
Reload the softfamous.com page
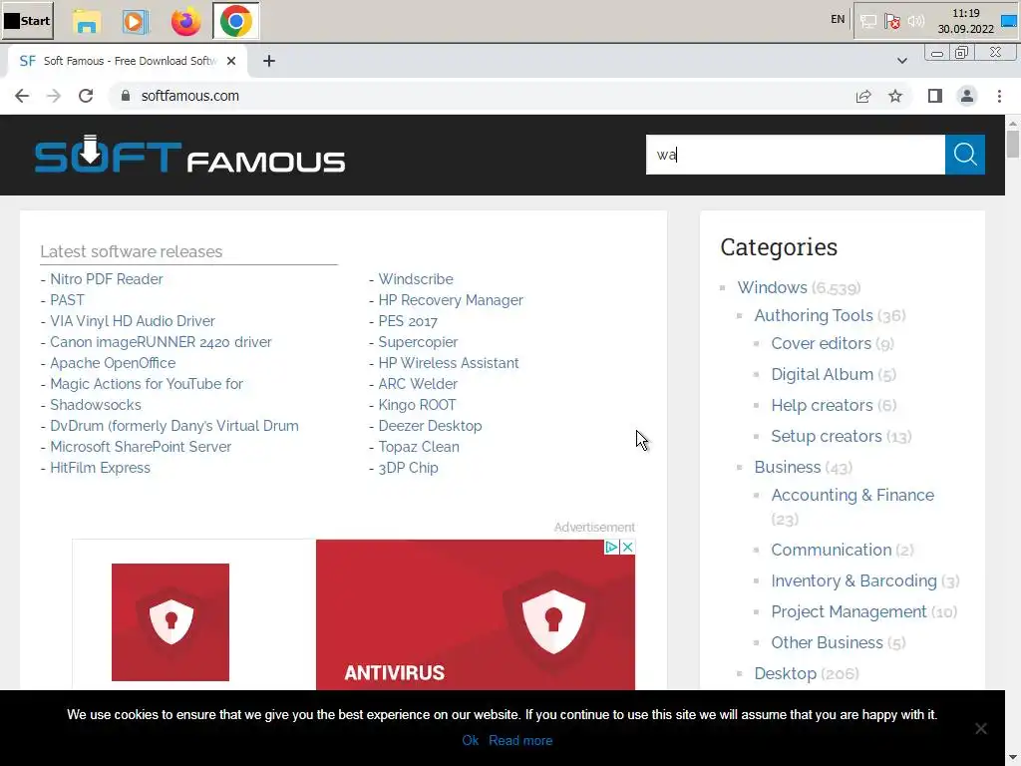click(x=86, y=96)
